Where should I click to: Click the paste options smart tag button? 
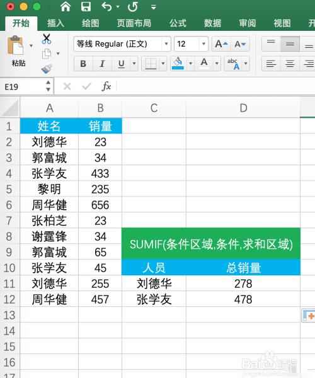(x=309, y=316)
